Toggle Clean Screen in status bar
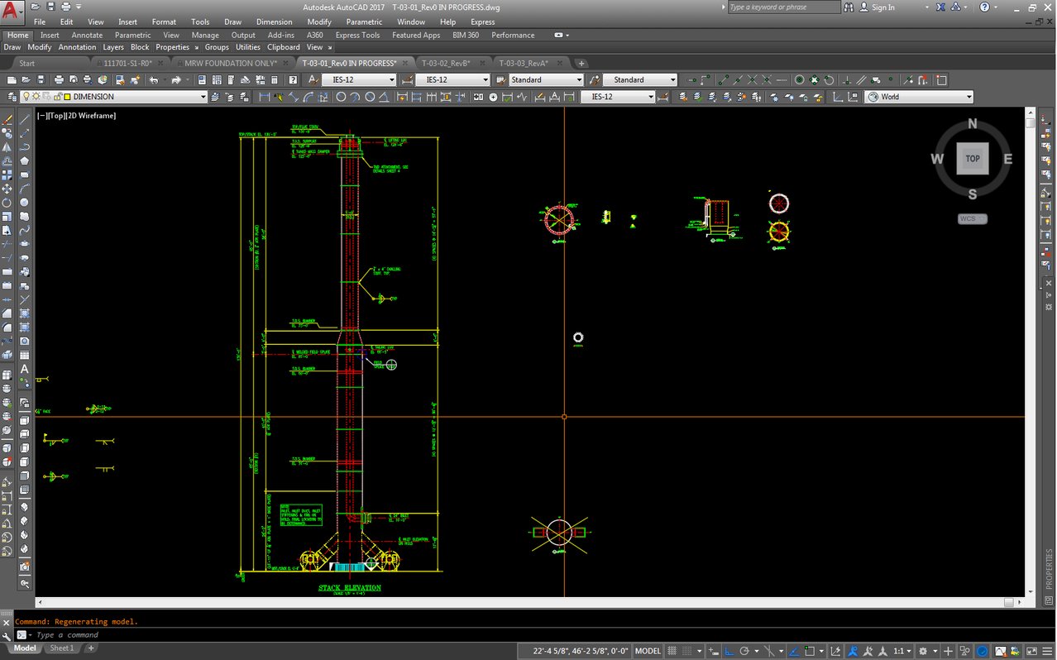Image resolution: width=1057 pixels, height=660 pixels. pyautogui.click(x=1032, y=651)
